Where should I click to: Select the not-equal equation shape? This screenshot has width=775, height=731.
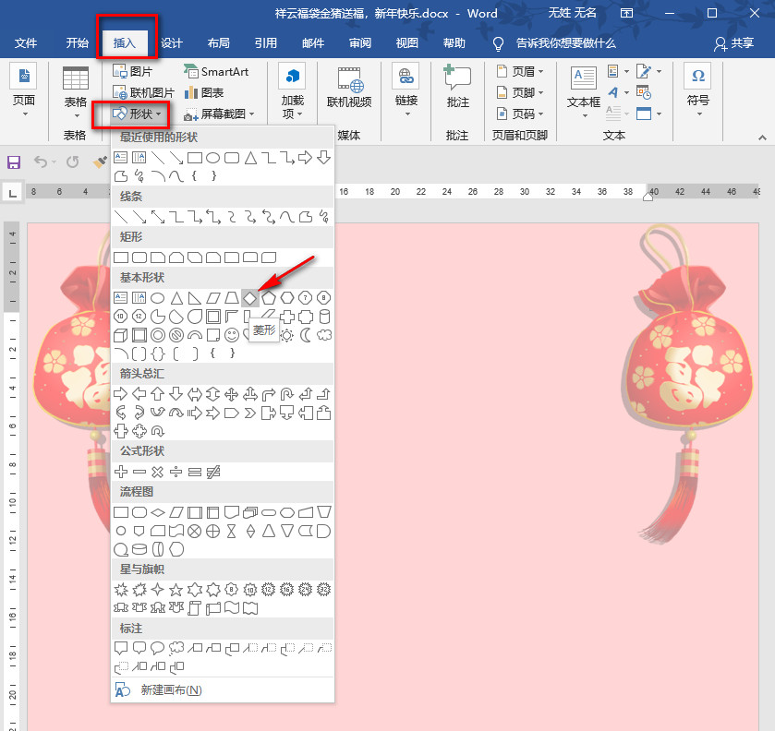[x=213, y=472]
